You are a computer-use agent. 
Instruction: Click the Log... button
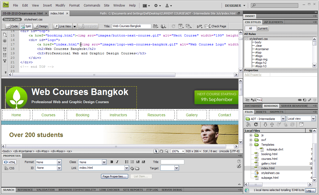tap(310, 191)
